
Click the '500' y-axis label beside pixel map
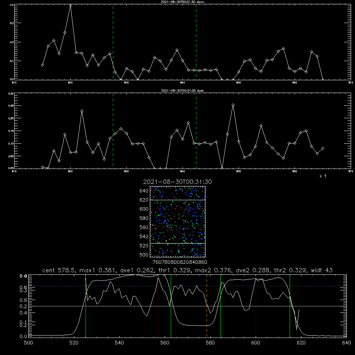tap(144, 255)
